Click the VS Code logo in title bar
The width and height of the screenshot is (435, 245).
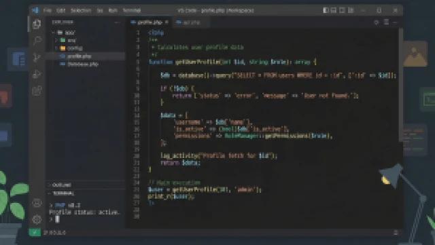point(35,10)
